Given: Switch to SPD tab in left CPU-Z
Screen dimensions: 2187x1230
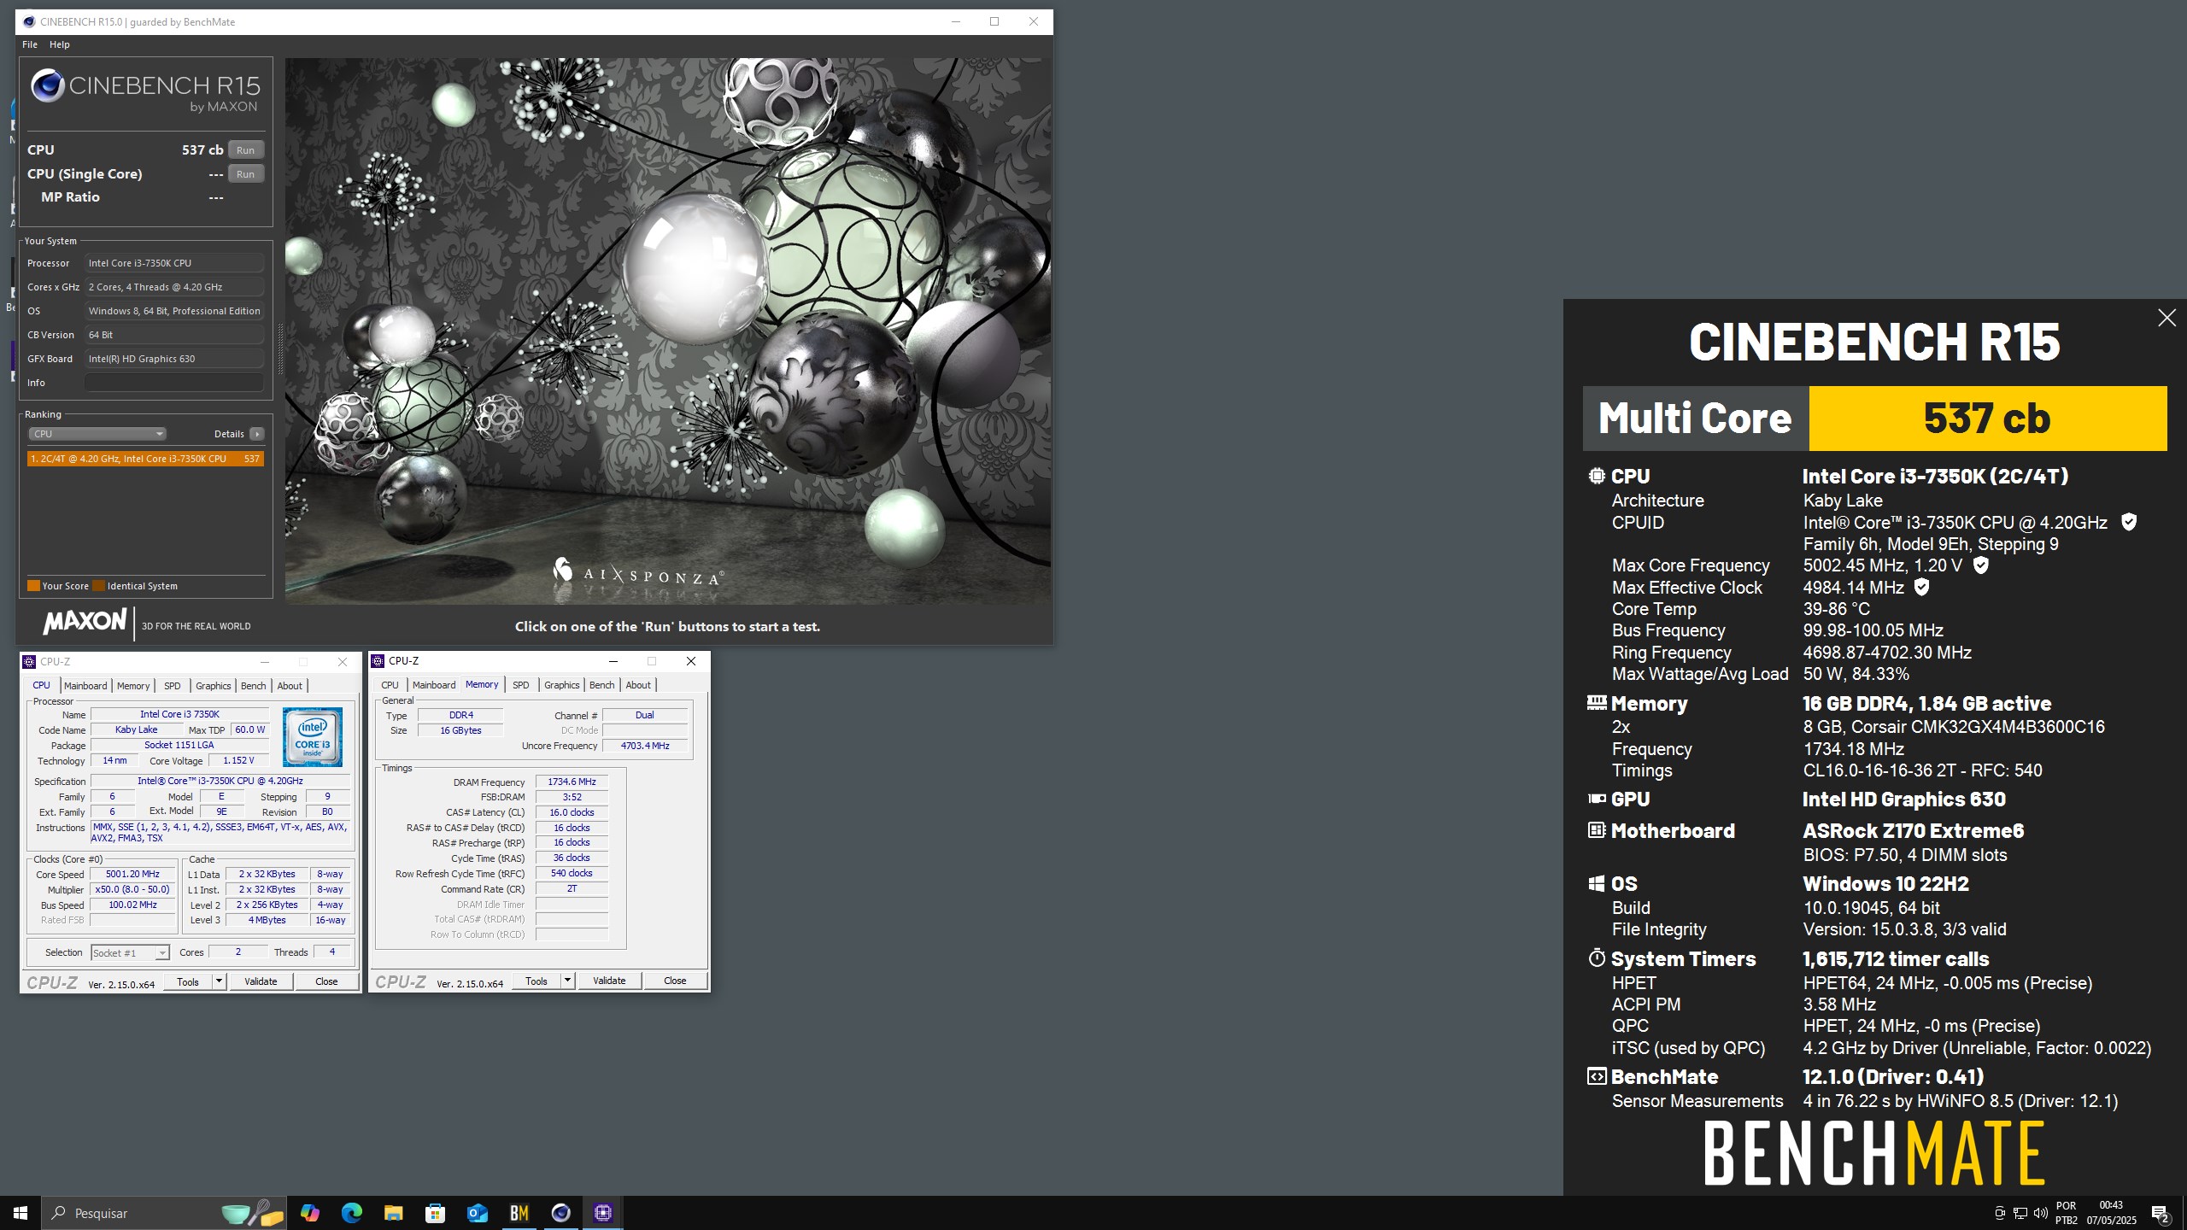Looking at the screenshot, I should point(173,686).
